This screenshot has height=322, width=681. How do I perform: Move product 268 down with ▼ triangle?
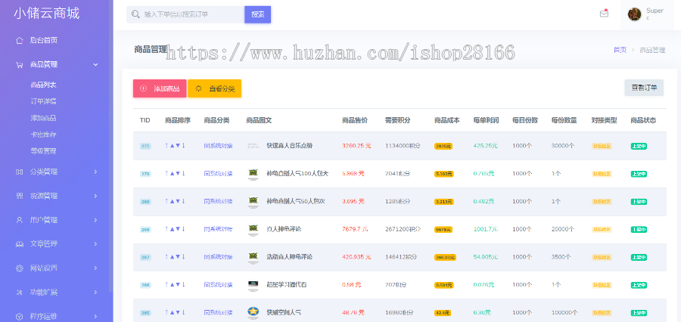point(178,229)
